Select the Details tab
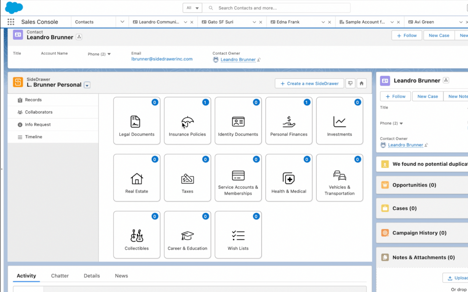Image resolution: width=468 pixels, height=292 pixels. [92, 276]
